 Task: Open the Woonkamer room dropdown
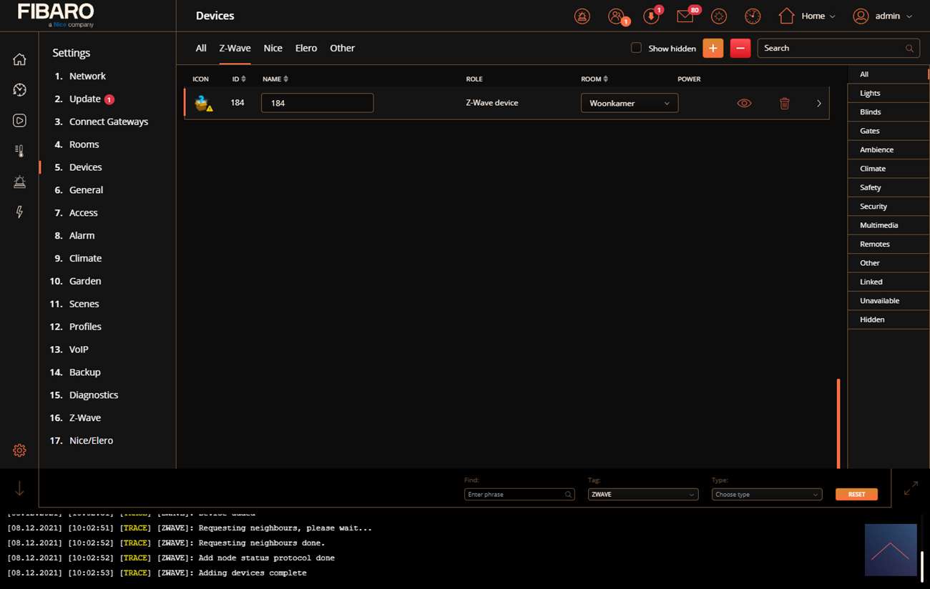[629, 104]
